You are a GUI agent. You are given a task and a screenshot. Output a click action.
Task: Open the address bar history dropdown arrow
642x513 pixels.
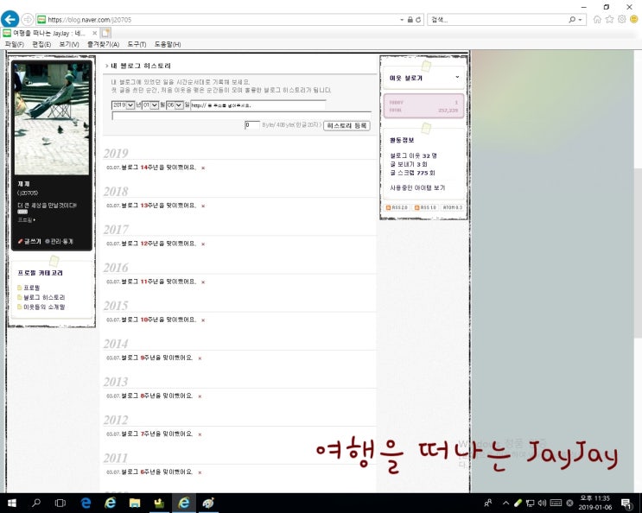402,20
